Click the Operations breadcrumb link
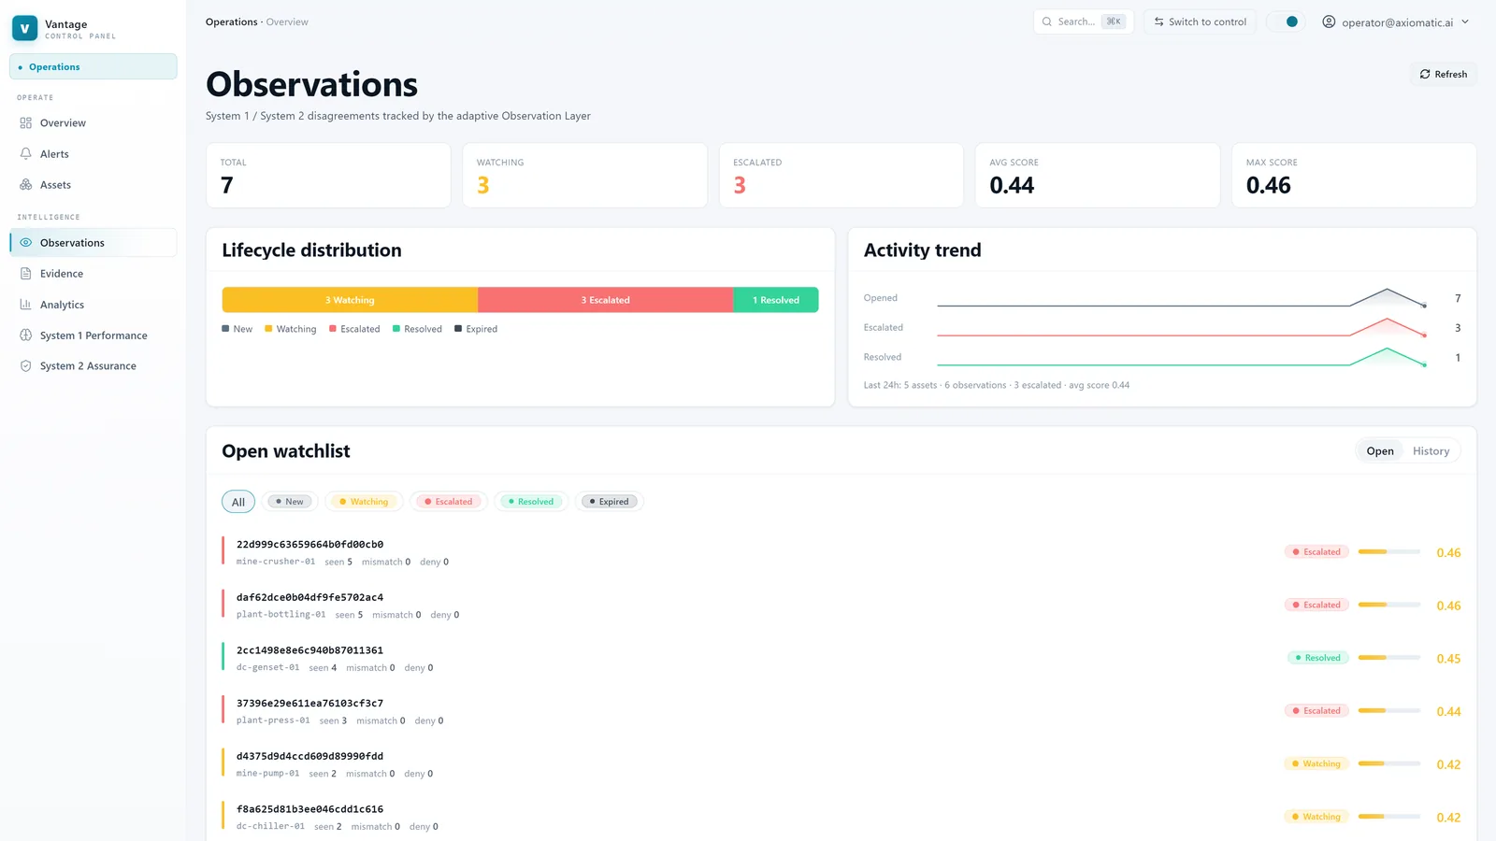 (231, 21)
